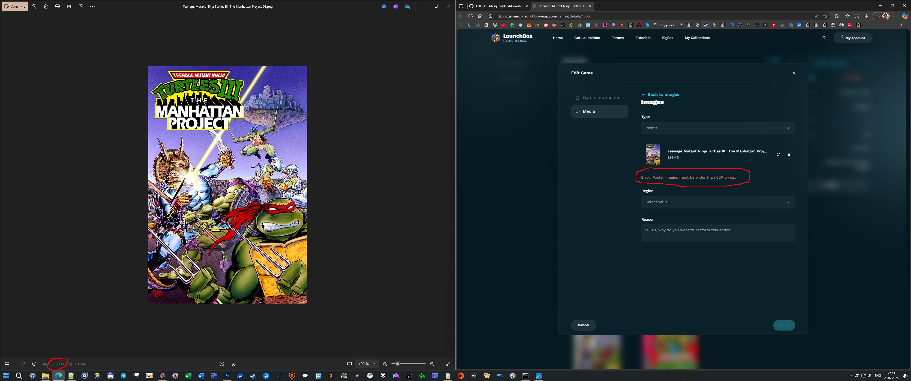911x381 pixels.
Task: Open the Edge favorites list
Action: click(847, 16)
